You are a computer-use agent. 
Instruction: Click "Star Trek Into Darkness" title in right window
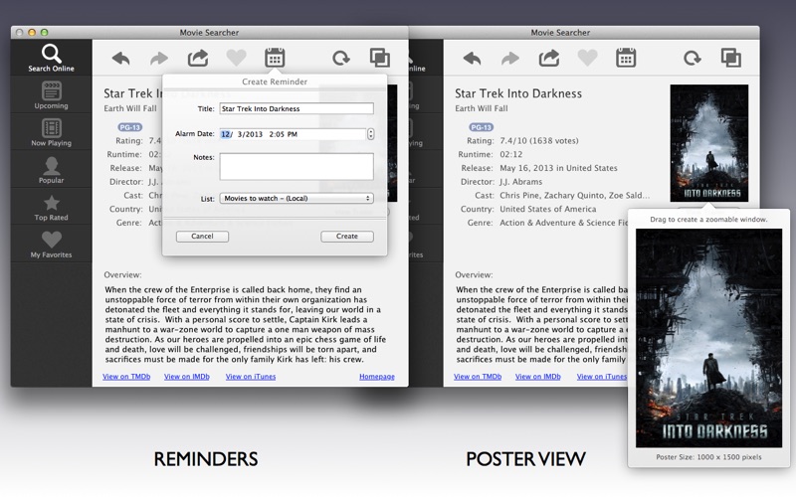click(518, 93)
